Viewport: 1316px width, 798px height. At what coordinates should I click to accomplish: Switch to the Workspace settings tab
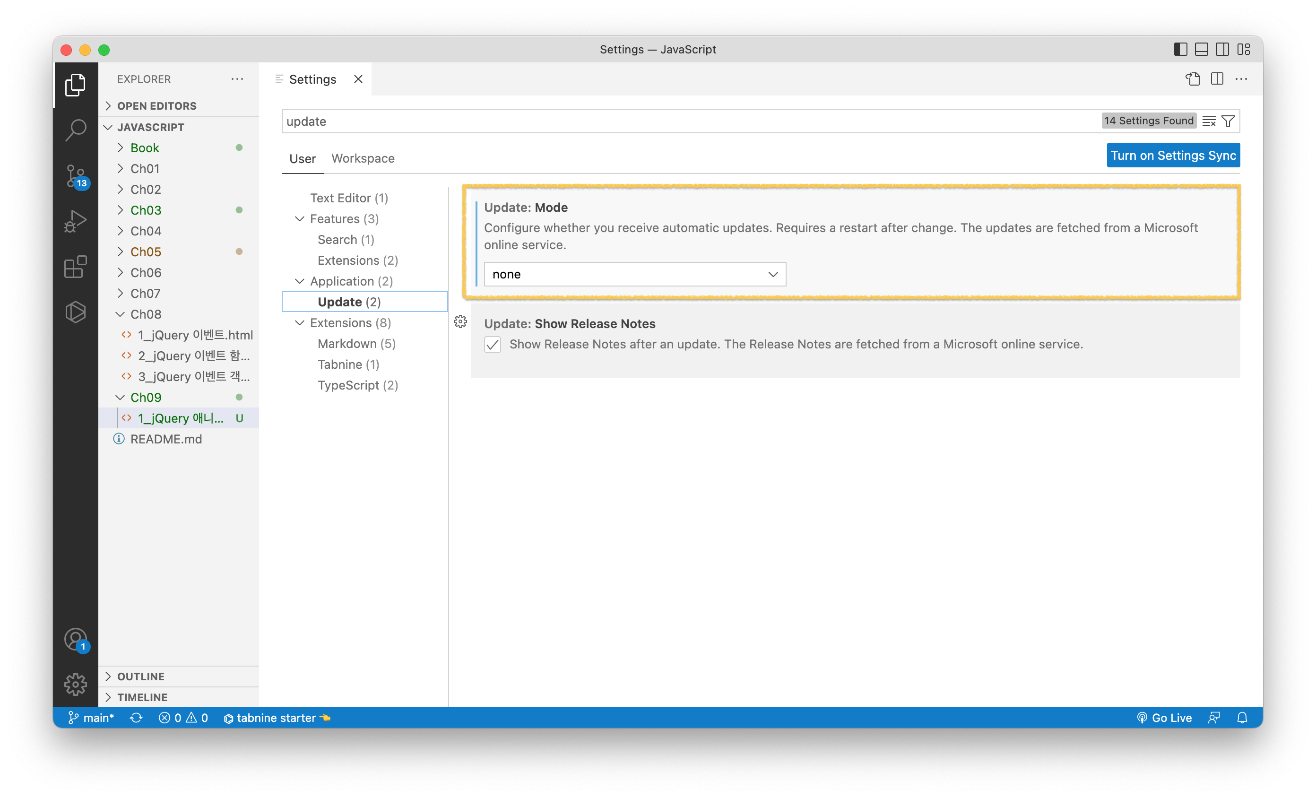[x=363, y=159]
